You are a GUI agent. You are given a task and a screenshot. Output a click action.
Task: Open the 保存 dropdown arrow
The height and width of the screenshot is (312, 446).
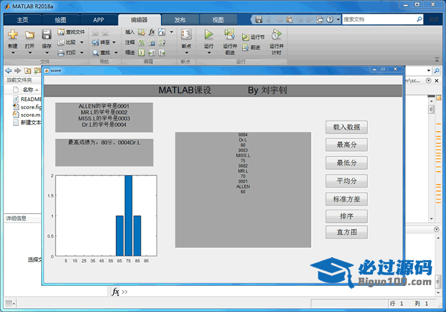pyautogui.click(x=47, y=52)
